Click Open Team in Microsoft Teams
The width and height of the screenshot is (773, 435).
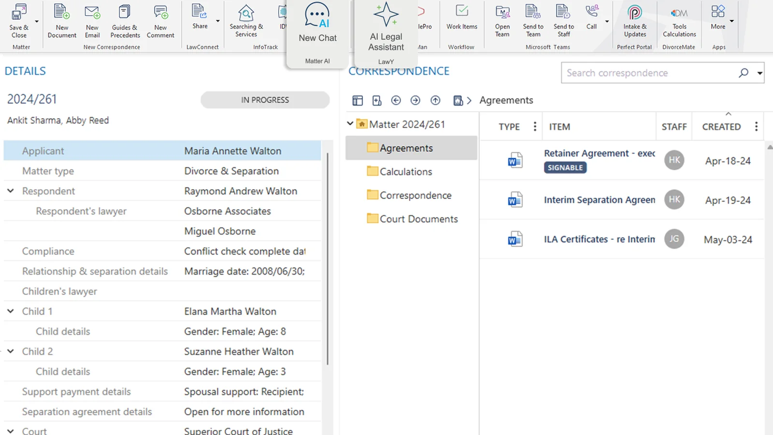(x=502, y=21)
